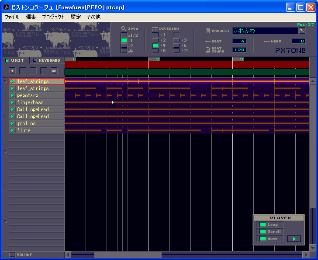318x260 pixels.
Task: Click the project name field ふわふわ
Action: pos(266,31)
